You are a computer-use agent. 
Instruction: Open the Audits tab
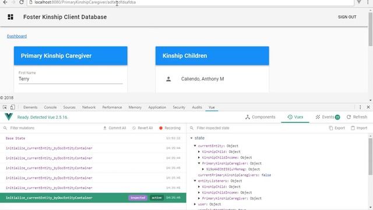[x=197, y=107]
